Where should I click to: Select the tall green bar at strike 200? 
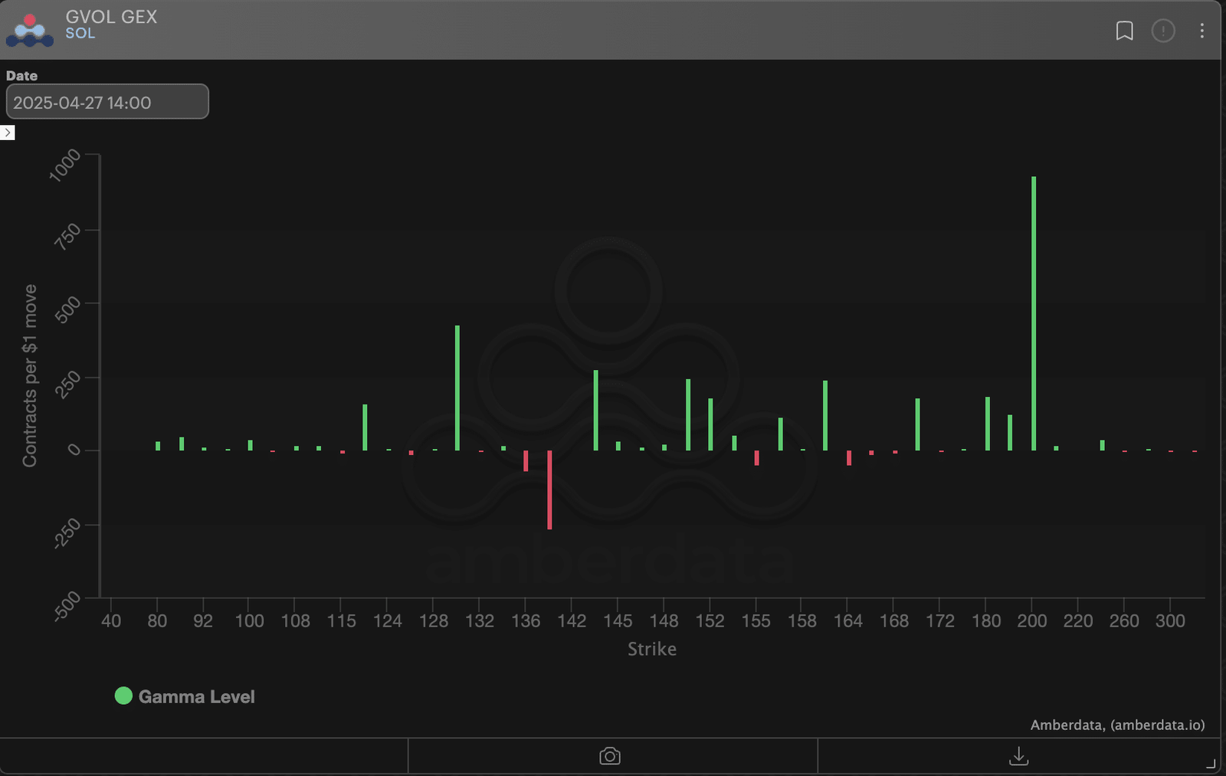(1034, 313)
